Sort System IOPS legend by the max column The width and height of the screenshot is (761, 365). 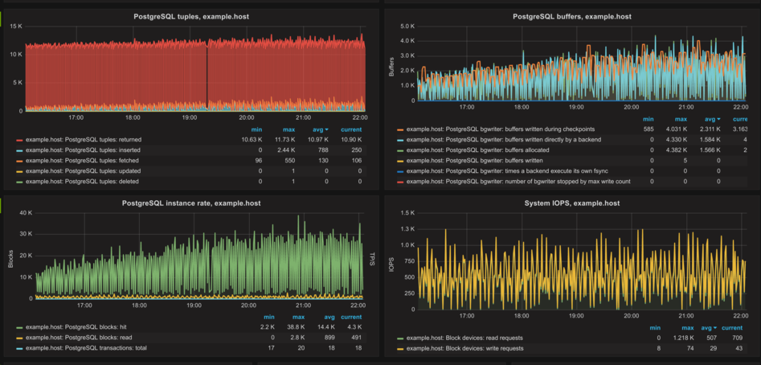pyautogui.click(x=688, y=328)
